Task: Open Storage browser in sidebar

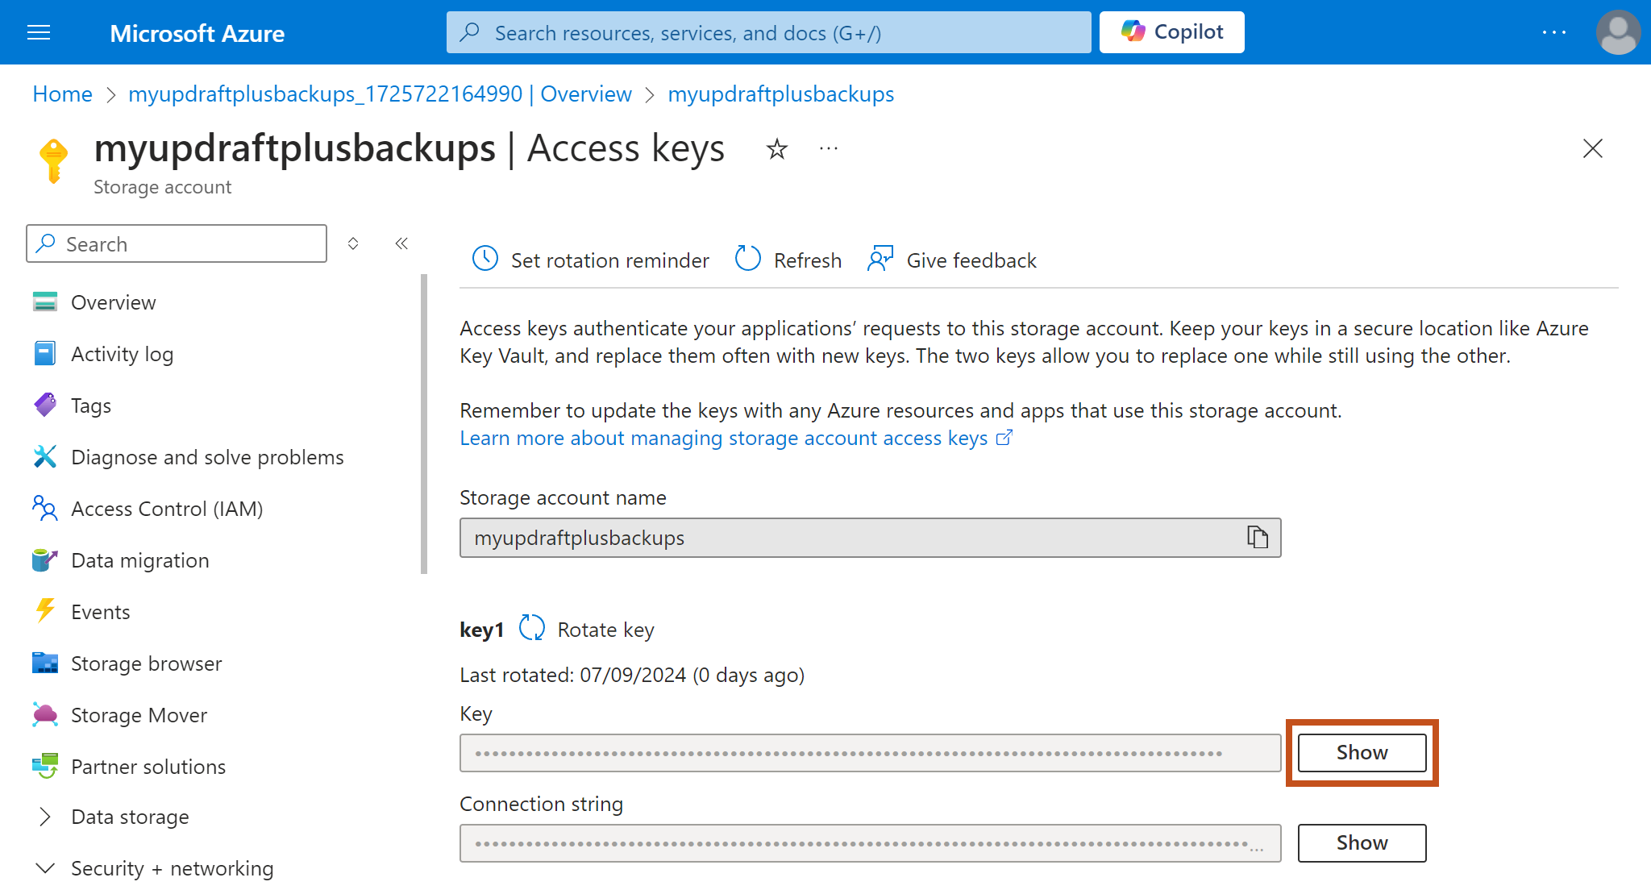Action: pos(146,663)
